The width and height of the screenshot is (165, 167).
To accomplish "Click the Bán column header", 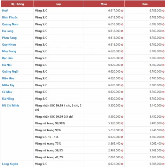I will tap(145, 4).
